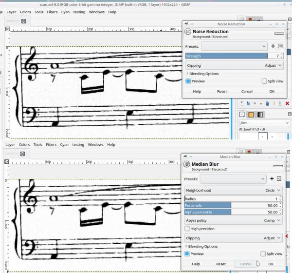This screenshot has height=273, width=292.
Task: Open the brushes panel configuration menu icon
Action: [290, 114]
